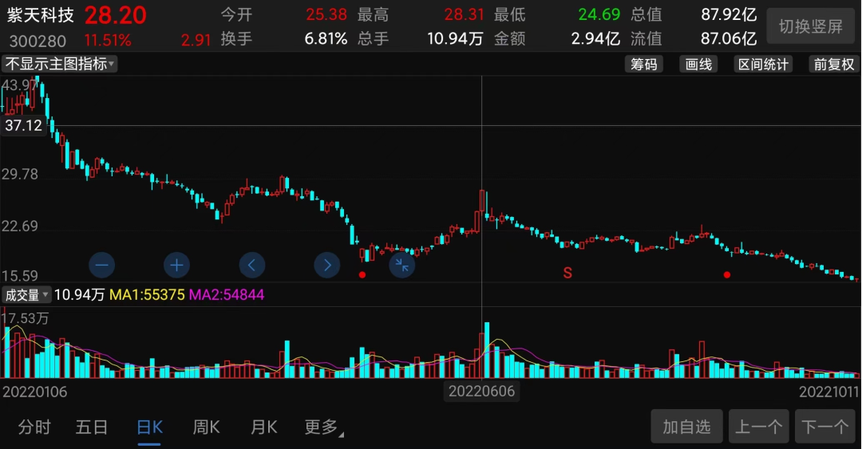Zoom out chart with minus icon
The image size is (862, 449).
pos(101,266)
